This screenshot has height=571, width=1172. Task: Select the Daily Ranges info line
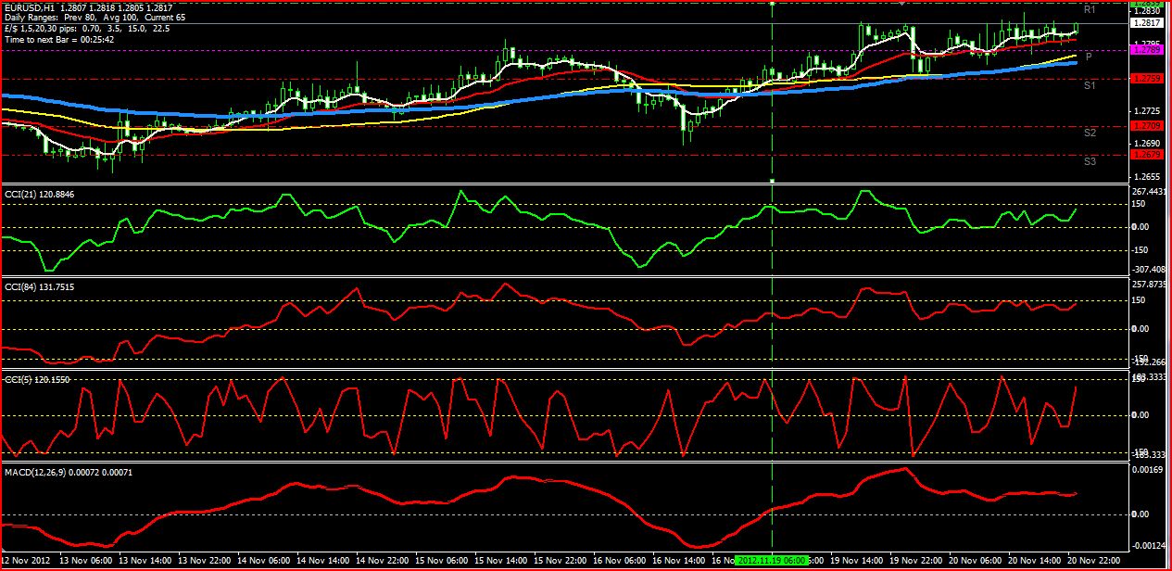point(95,19)
